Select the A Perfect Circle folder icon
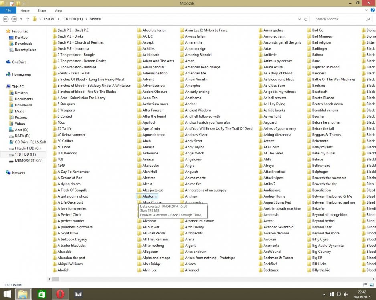 (x=55, y=215)
